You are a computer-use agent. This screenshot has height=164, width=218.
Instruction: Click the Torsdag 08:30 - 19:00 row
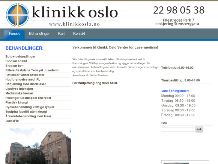tap(178, 110)
